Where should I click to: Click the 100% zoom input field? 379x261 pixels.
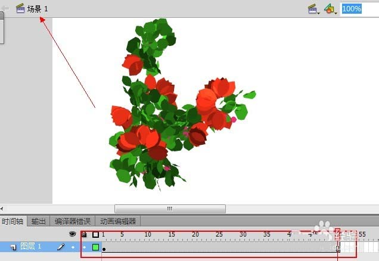(x=359, y=8)
